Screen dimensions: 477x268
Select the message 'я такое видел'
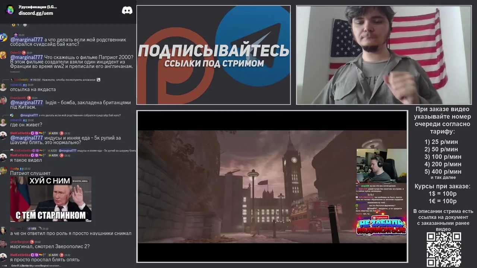point(26,160)
